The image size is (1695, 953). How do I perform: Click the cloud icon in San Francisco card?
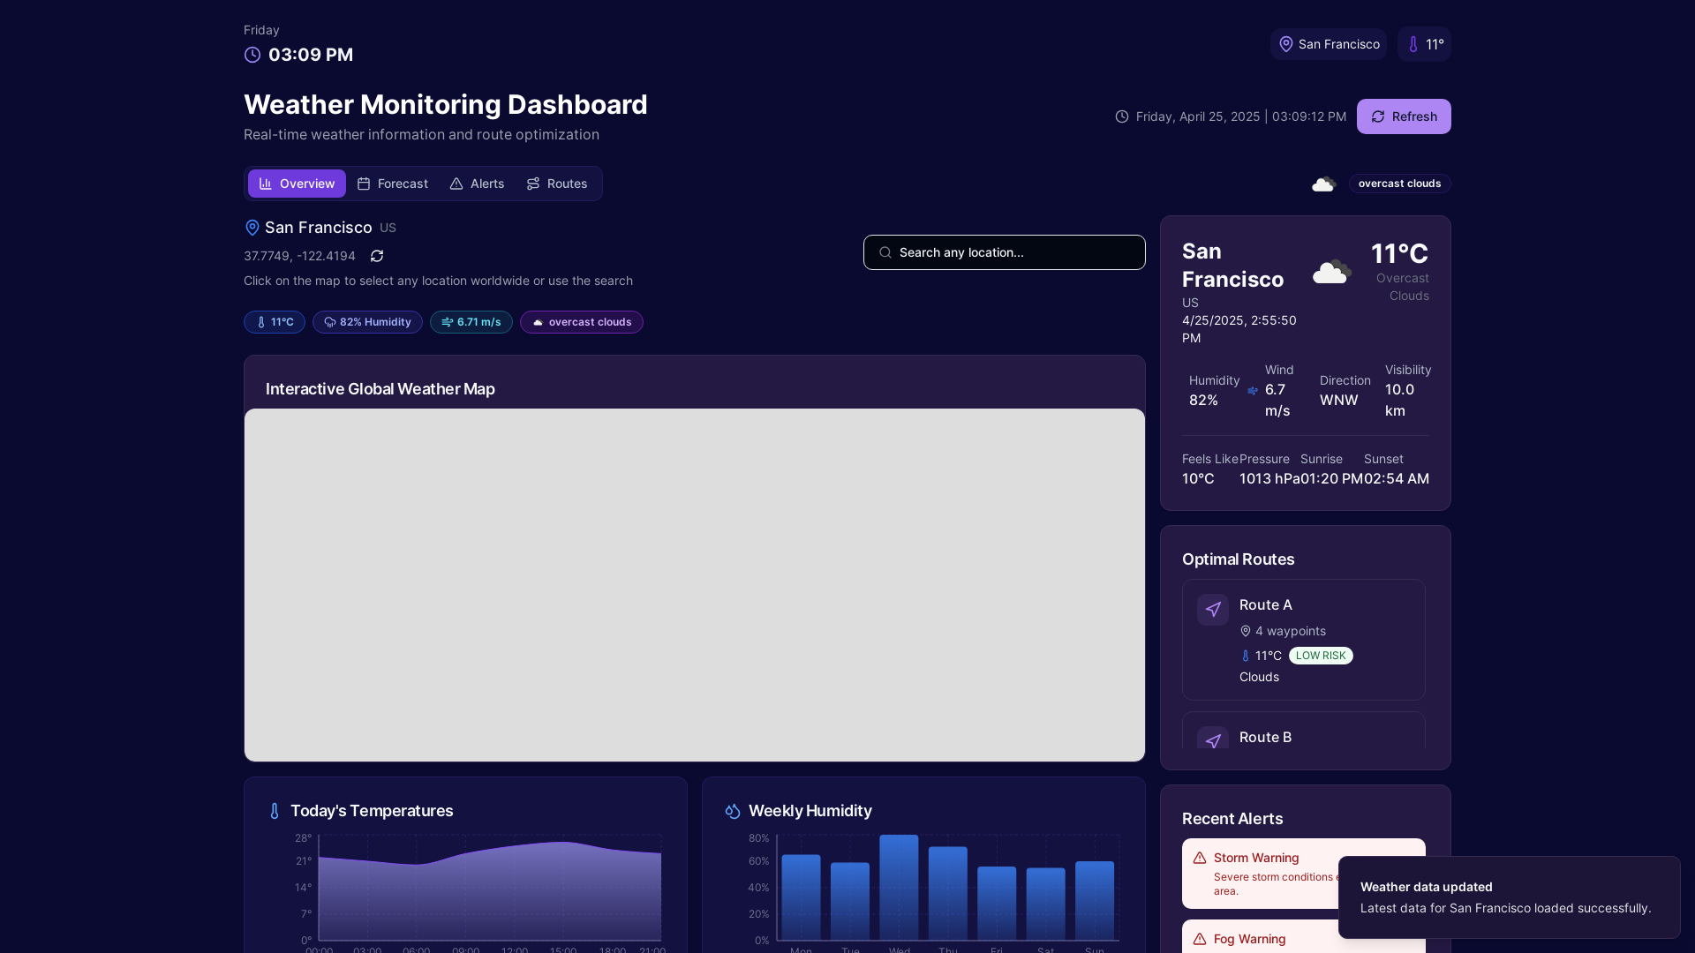point(1330,272)
